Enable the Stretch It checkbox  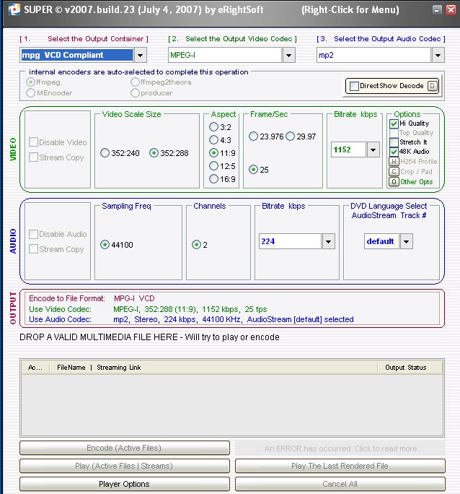tap(394, 142)
